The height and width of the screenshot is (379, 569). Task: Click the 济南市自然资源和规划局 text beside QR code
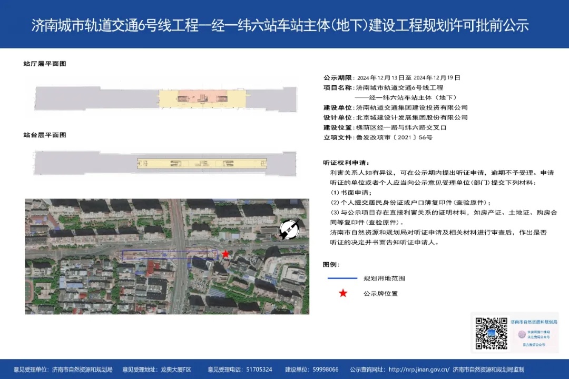click(533, 321)
